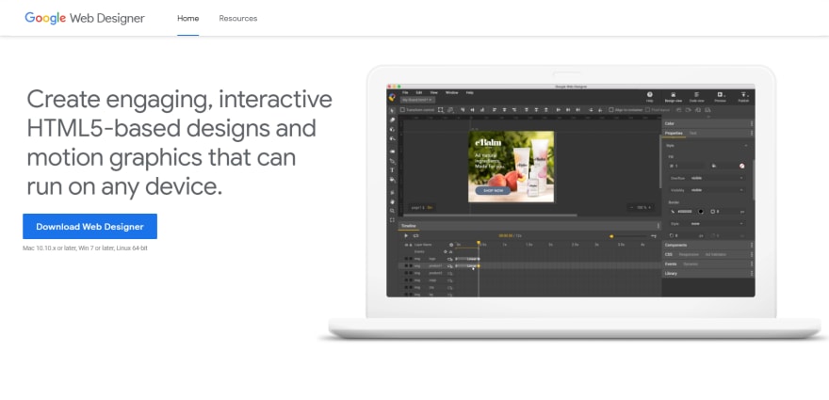Click the Preview icon button

(x=720, y=97)
